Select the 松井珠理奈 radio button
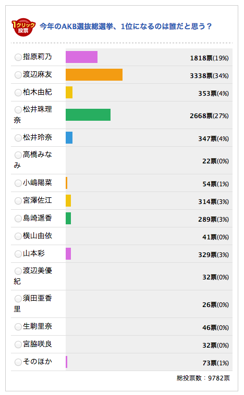Screen dimensions: 244x395 pos(18,110)
